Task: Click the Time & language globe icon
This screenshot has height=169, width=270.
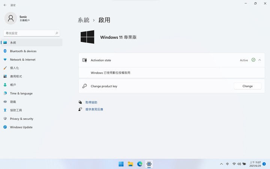Action: point(5,93)
